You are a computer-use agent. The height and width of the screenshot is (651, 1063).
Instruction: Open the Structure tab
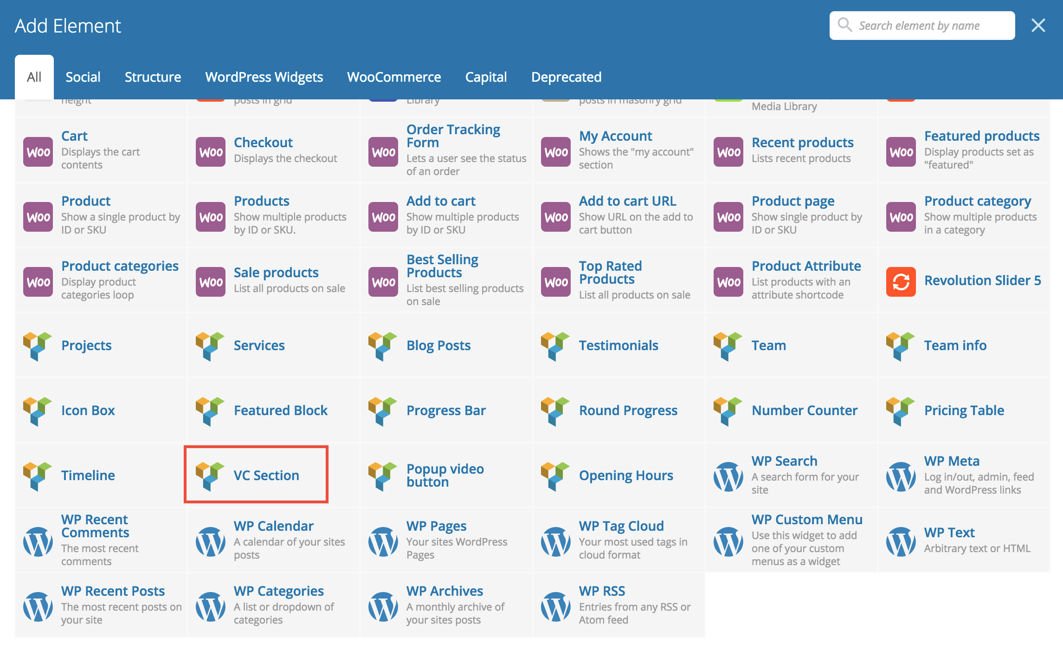click(x=153, y=77)
